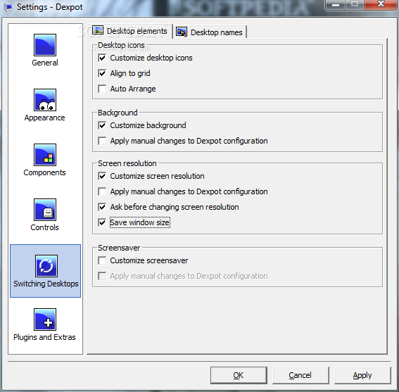
Task: Uncheck Save window size
Action: 102,222
